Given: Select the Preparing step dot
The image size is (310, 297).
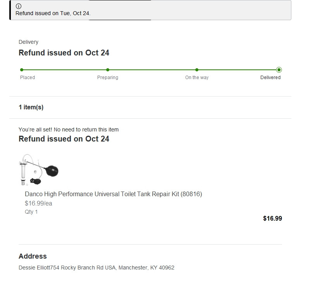Looking at the screenshot, I should point(108,70).
